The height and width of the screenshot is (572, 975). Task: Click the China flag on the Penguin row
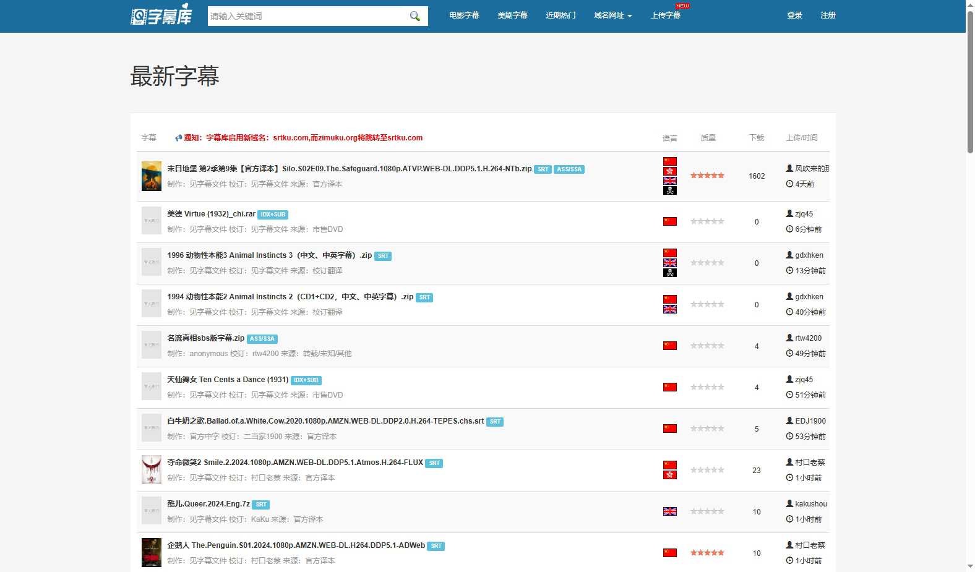click(669, 553)
